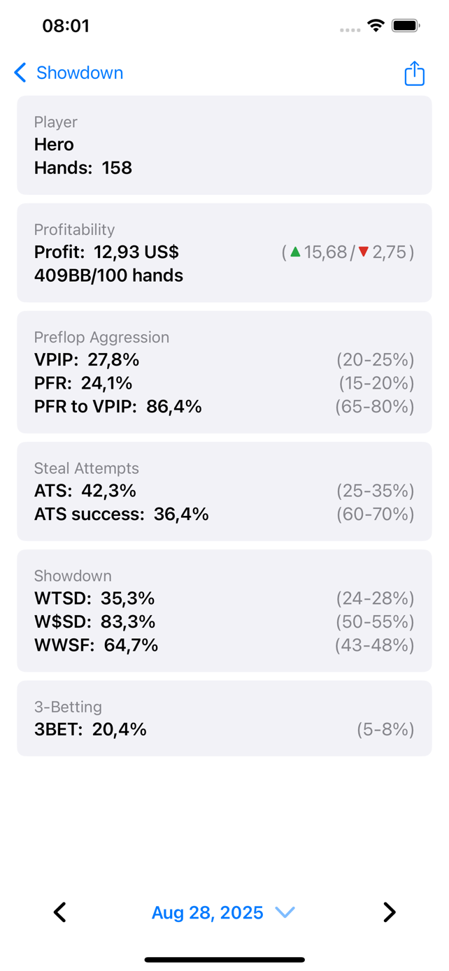Open the Aug 28, 2025 date selector

point(208,912)
